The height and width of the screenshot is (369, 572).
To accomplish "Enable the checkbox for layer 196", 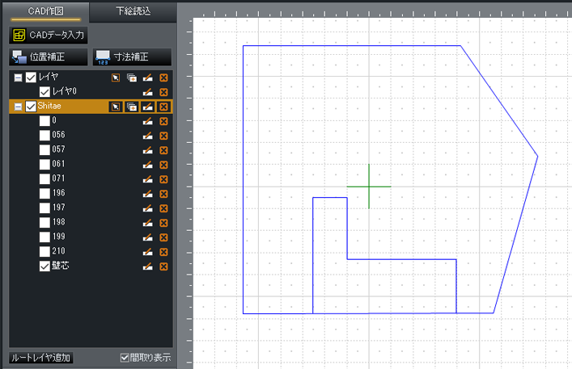I will (x=44, y=194).
